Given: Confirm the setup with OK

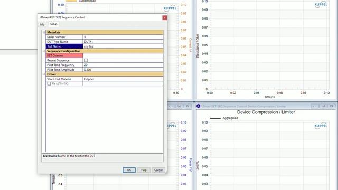Looking at the screenshot, I should [x=129, y=170].
